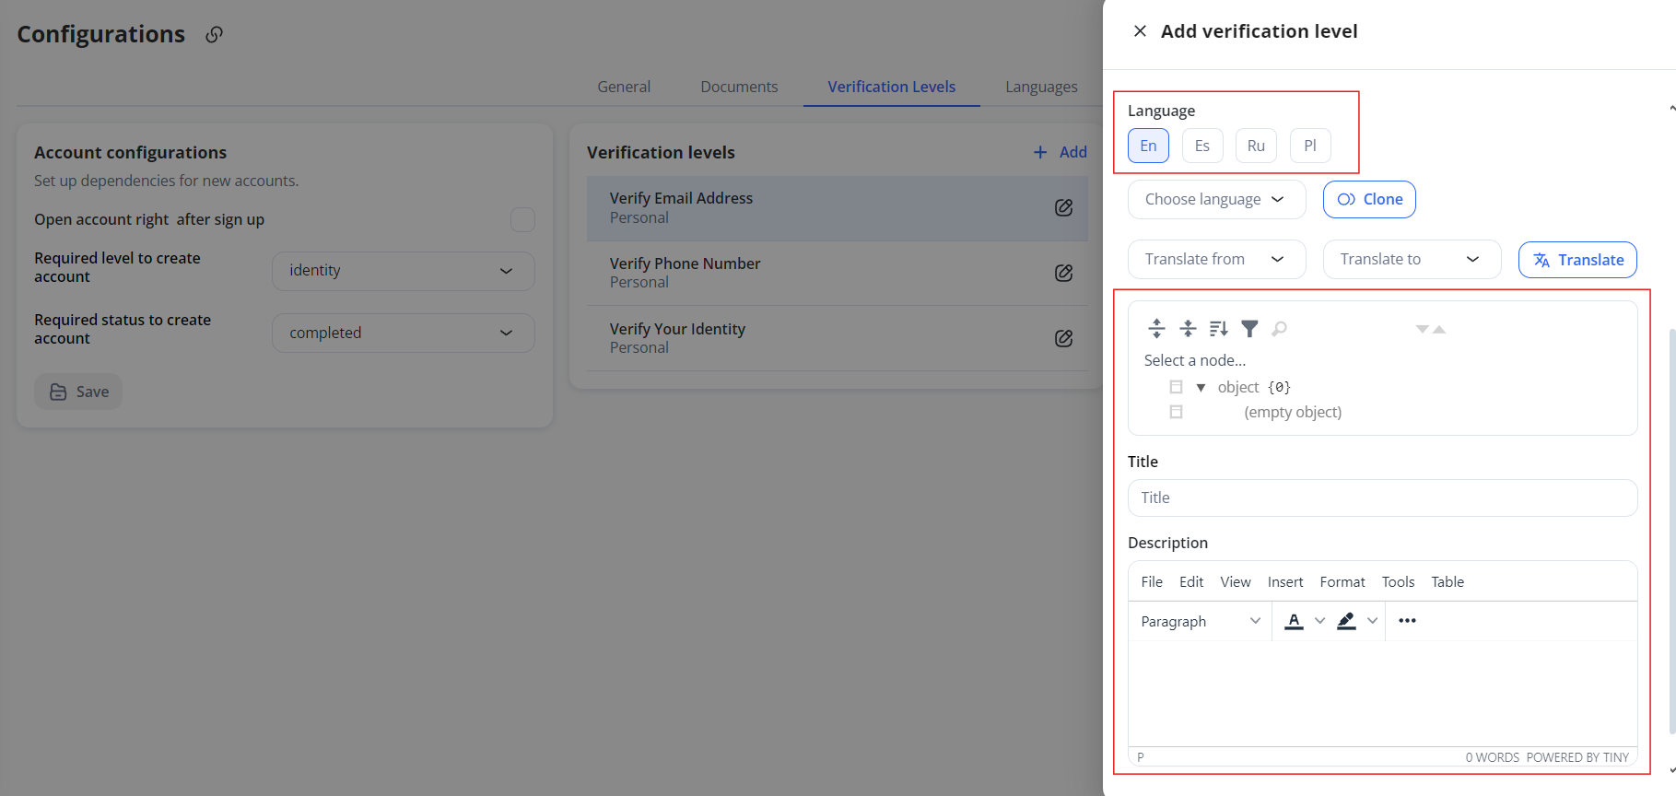Click inside the Description editor area
The width and height of the screenshot is (1676, 796).
(1382, 694)
